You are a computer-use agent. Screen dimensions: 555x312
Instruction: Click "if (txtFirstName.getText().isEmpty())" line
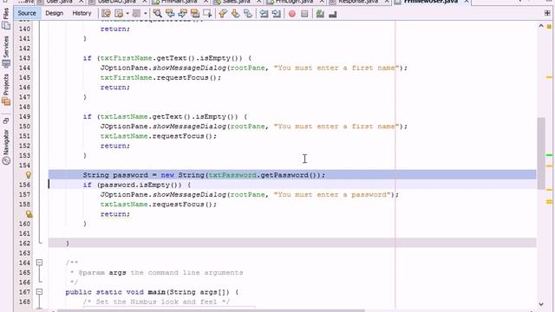[x=167, y=58]
